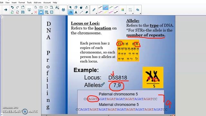Screen dimensions: 206x116
Task: Open the screen capture camera tool
Action: [x=41, y=7]
